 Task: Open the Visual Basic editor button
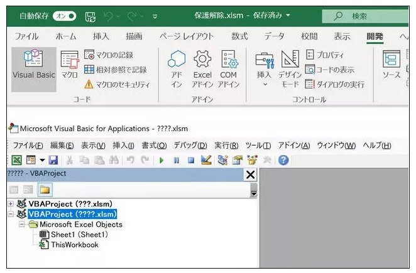[34, 70]
